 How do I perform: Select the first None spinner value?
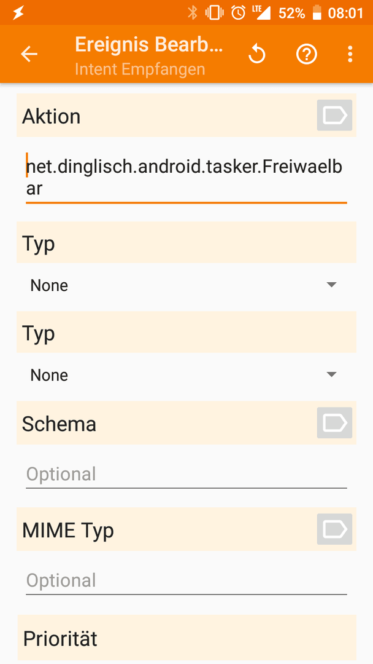click(x=49, y=285)
